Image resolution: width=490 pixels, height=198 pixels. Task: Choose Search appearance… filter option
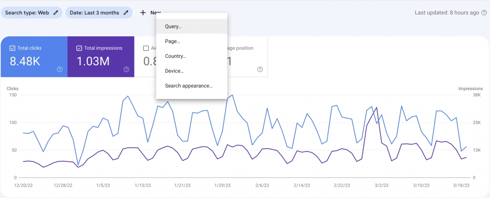point(189,86)
